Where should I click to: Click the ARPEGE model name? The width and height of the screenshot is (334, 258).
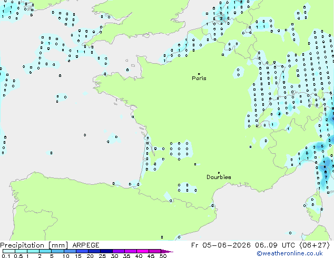click(x=86, y=245)
